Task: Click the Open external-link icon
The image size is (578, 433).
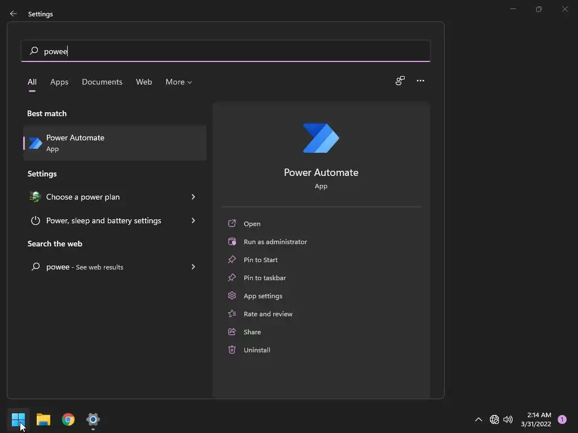Action: pyautogui.click(x=232, y=223)
